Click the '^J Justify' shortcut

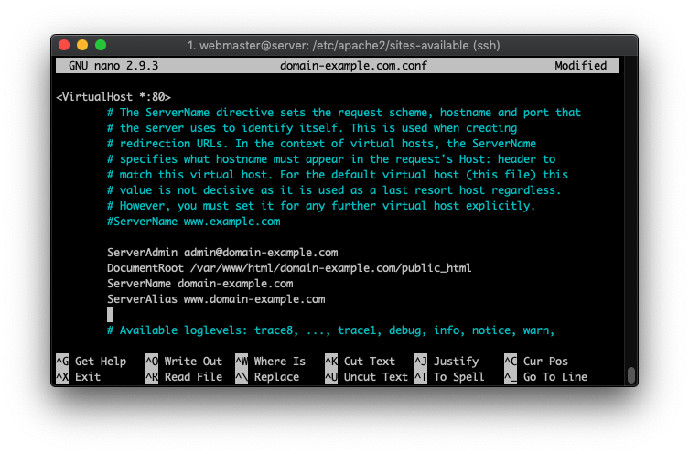click(x=447, y=361)
